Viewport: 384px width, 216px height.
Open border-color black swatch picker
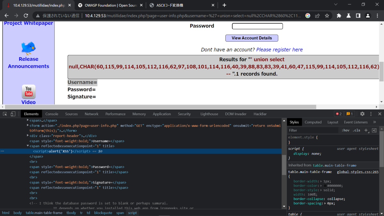(x=325, y=186)
